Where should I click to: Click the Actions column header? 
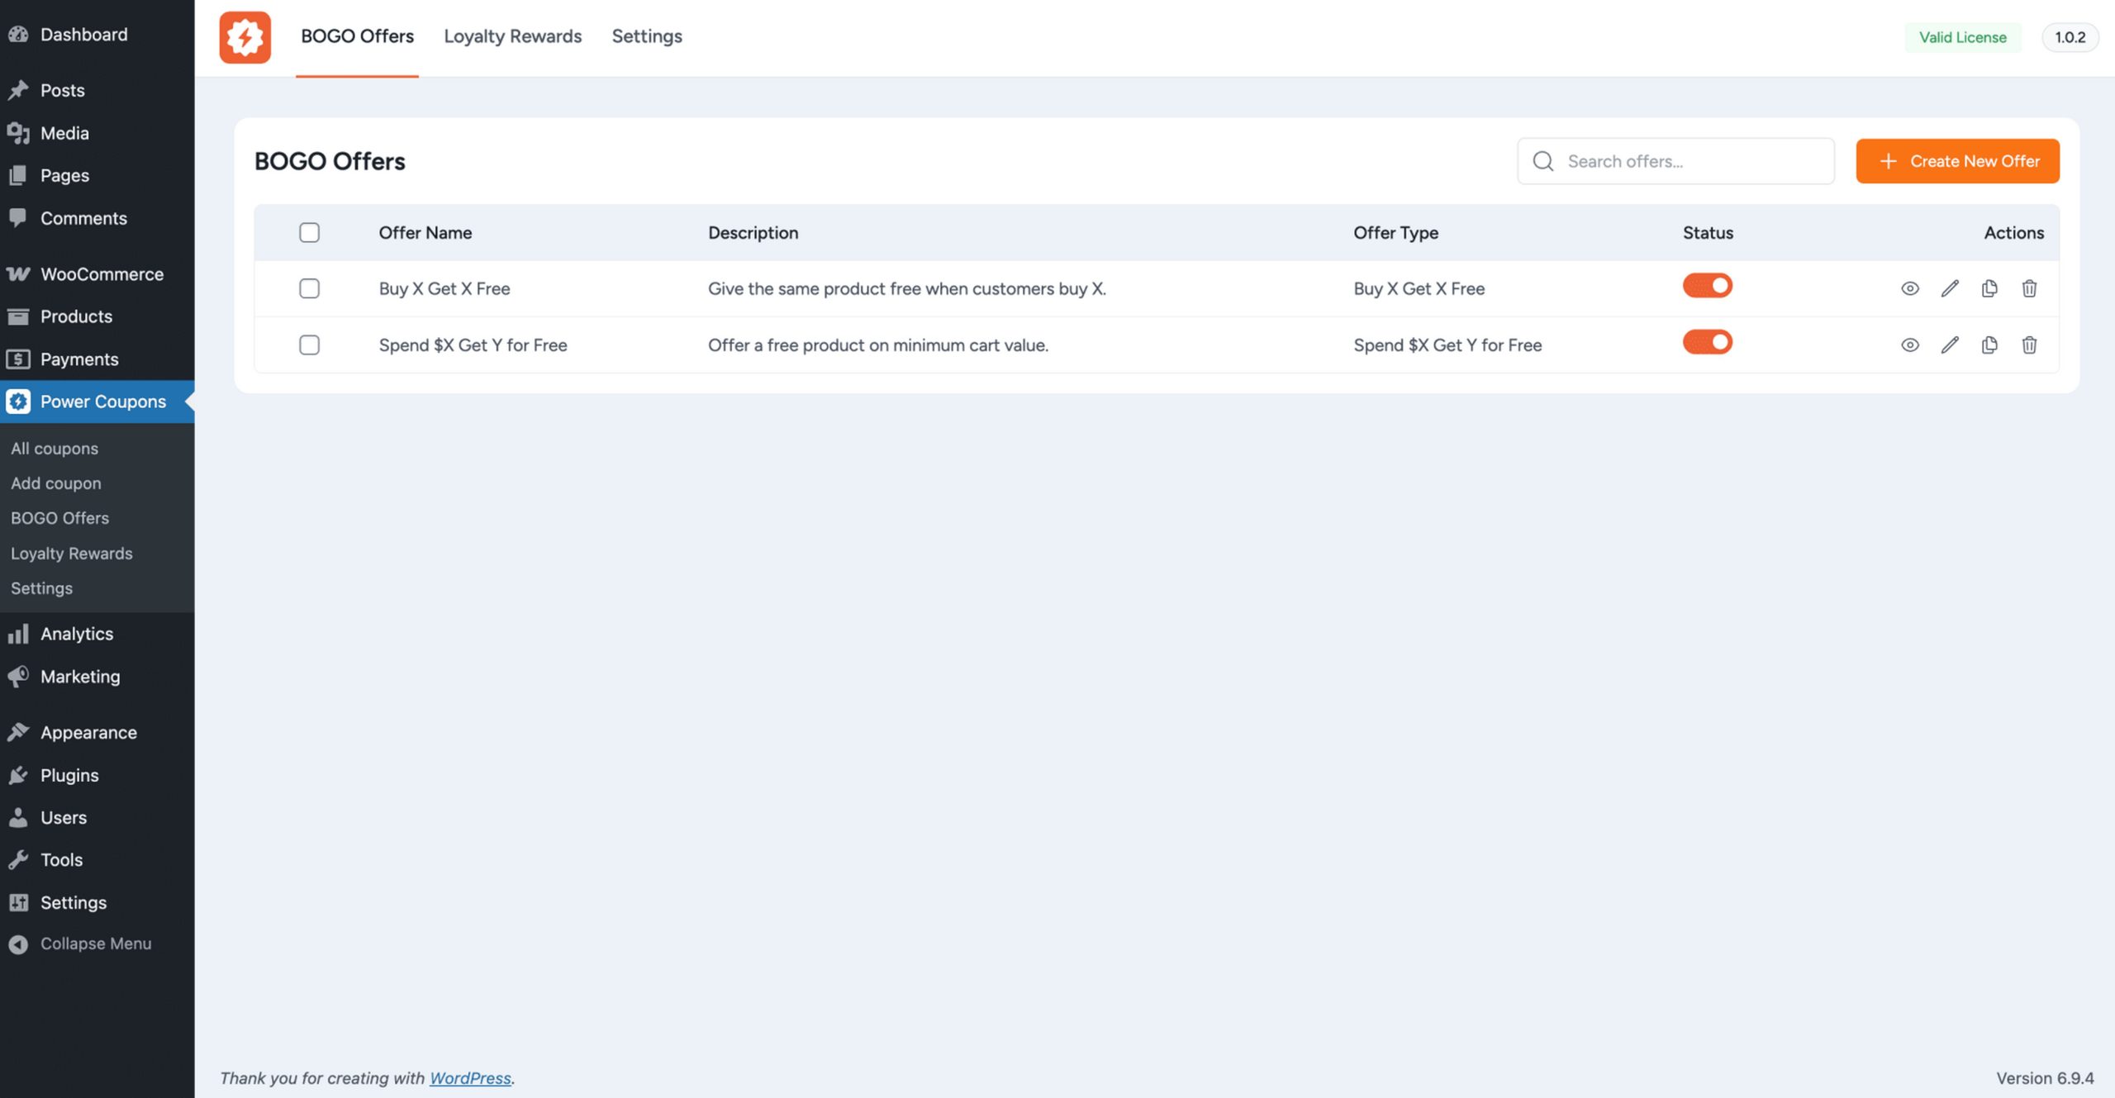(2013, 233)
